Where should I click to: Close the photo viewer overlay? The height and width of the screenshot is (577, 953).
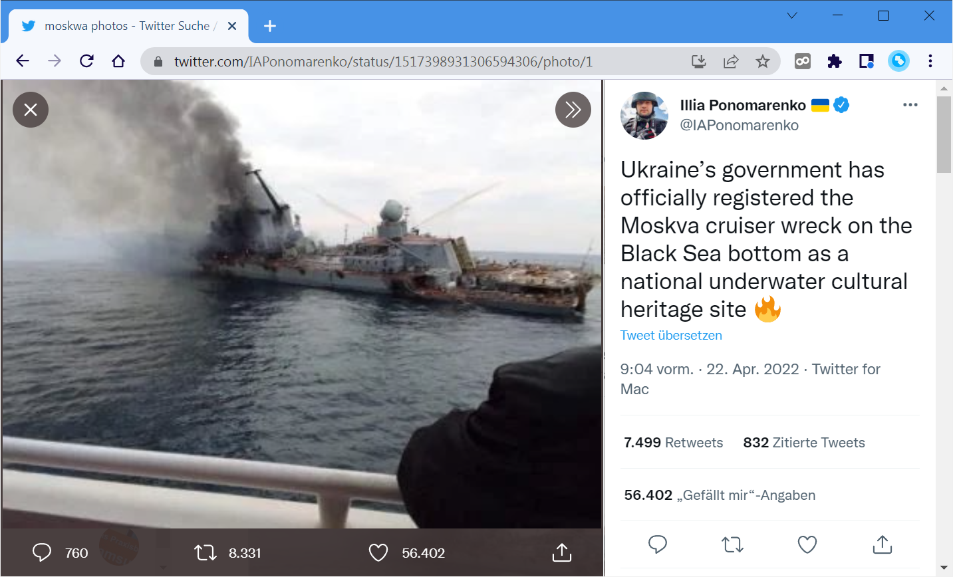tap(31, 110)
